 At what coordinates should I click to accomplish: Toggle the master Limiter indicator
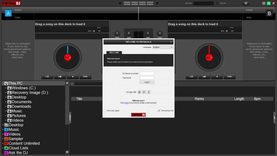(x=217, y=3)
